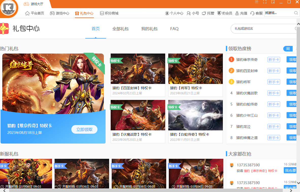Claim 领取 for 猎豹伏魔战歌

pyautogui.click(x=292, y=93)
